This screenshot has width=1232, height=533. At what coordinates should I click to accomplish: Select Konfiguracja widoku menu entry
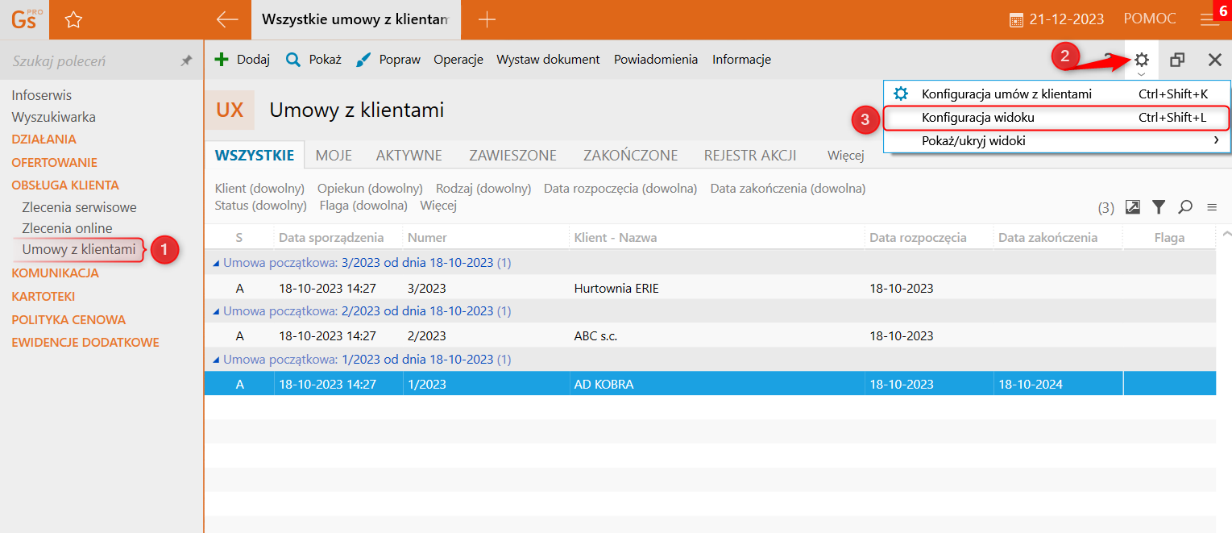(x=1057, y=118)
